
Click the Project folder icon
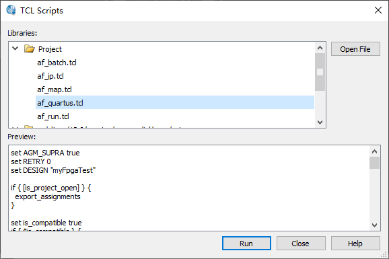coord(29,48)
